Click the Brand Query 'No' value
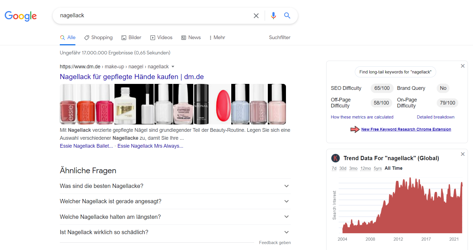The image size is (473, 250). 443,88
